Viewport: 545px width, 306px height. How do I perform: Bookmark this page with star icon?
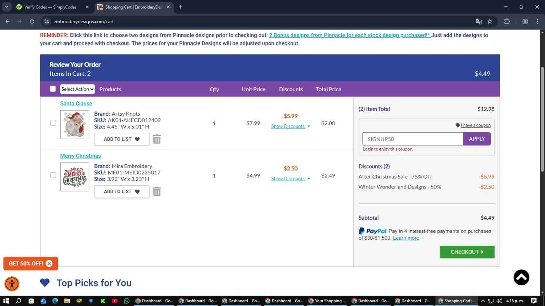pos(490,21)
